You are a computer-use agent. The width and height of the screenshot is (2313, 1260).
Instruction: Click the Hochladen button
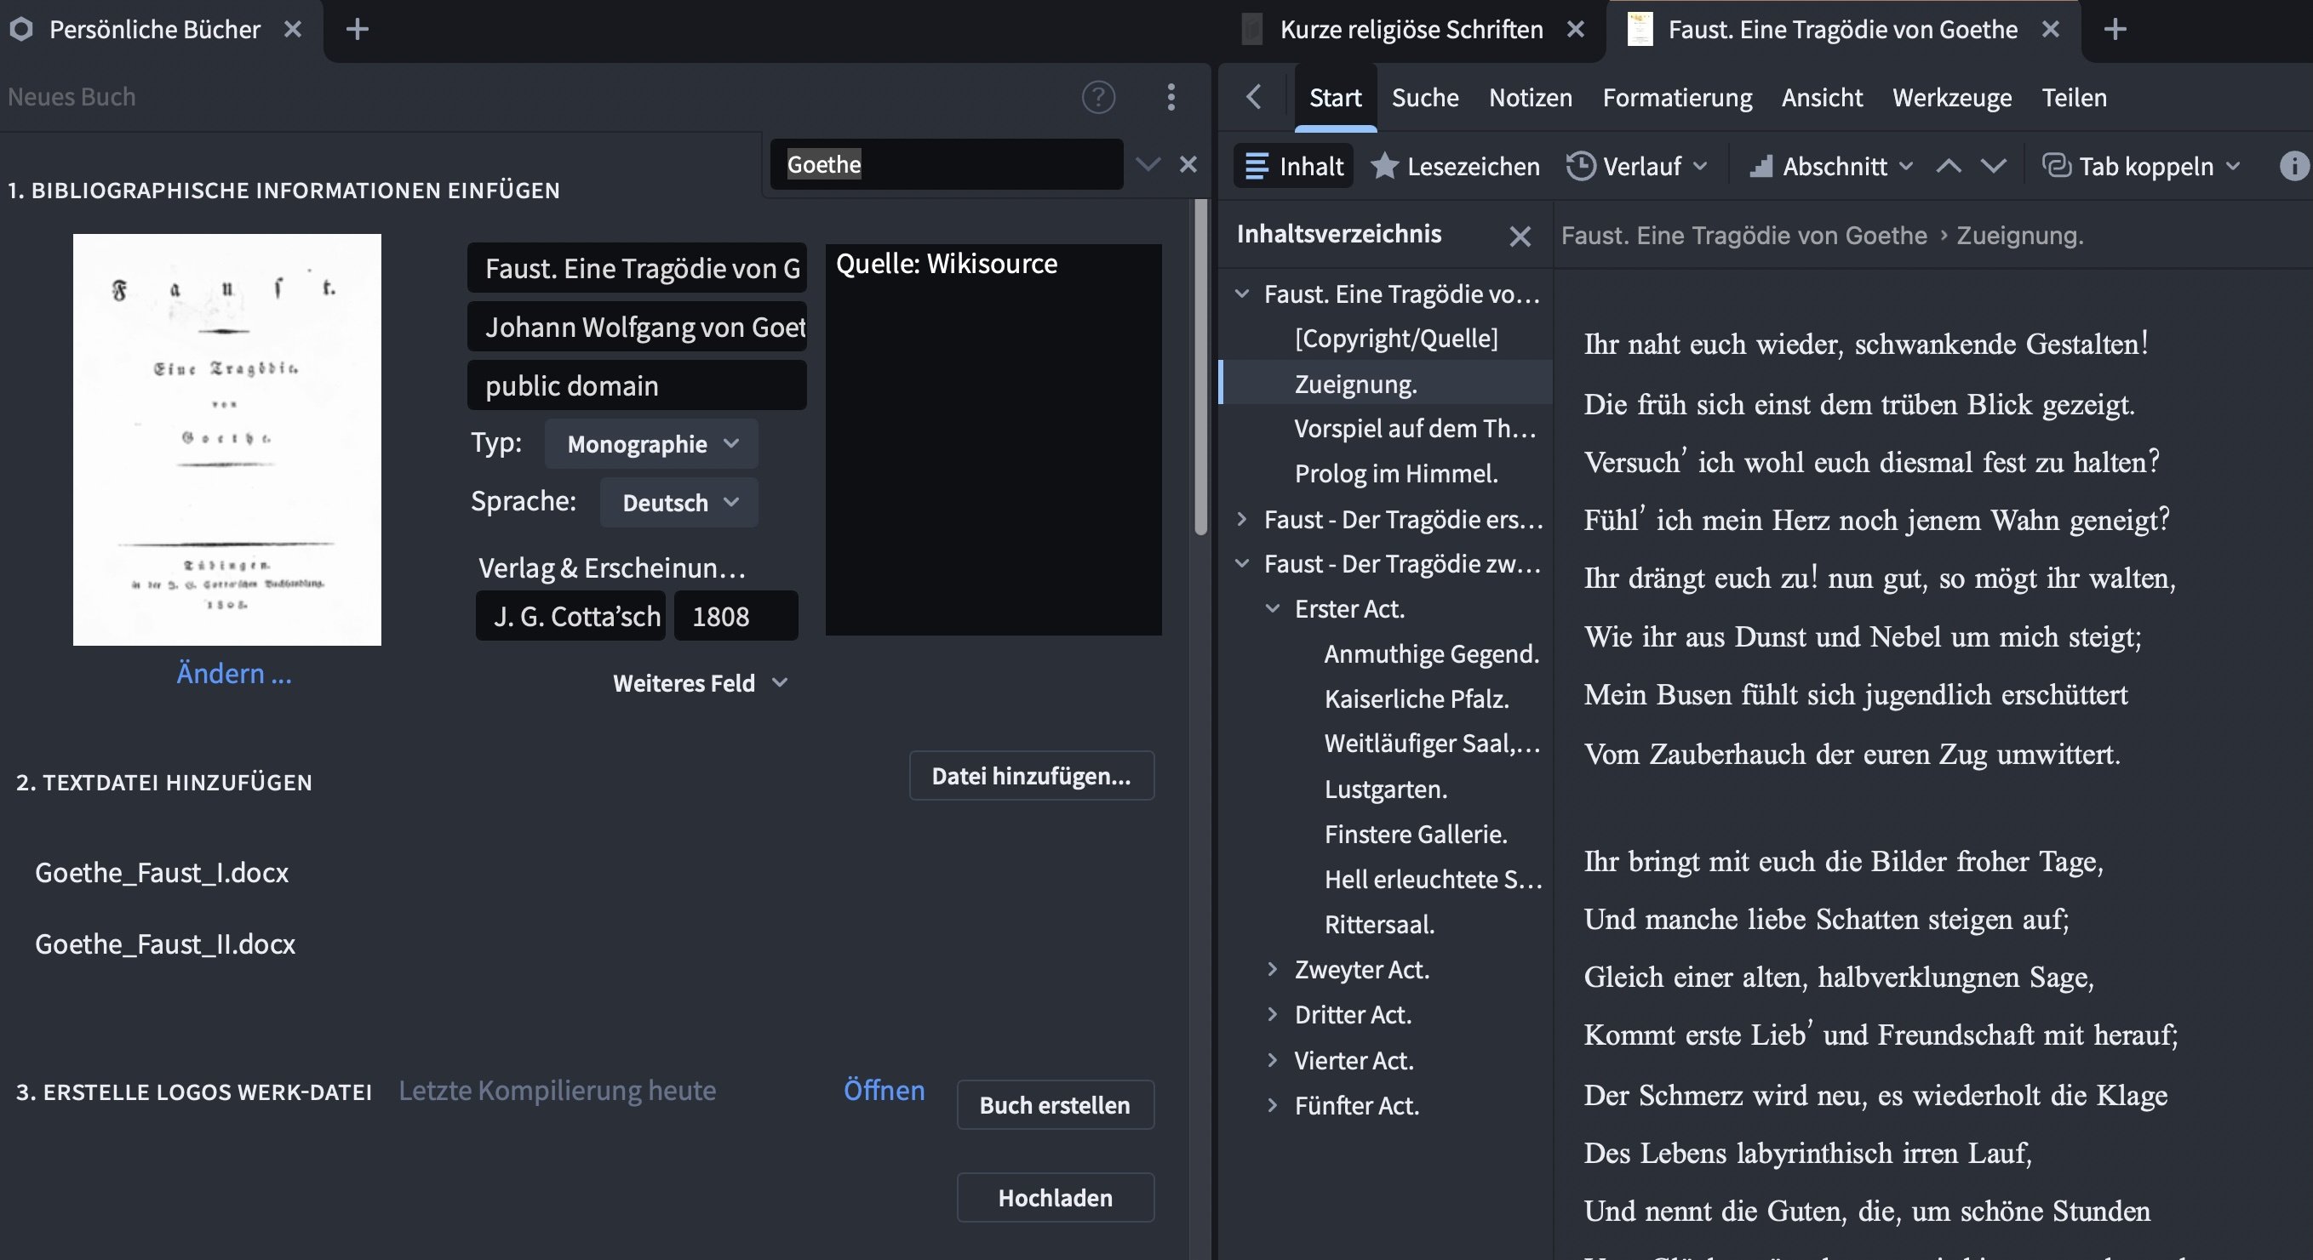(1055, 1197)
